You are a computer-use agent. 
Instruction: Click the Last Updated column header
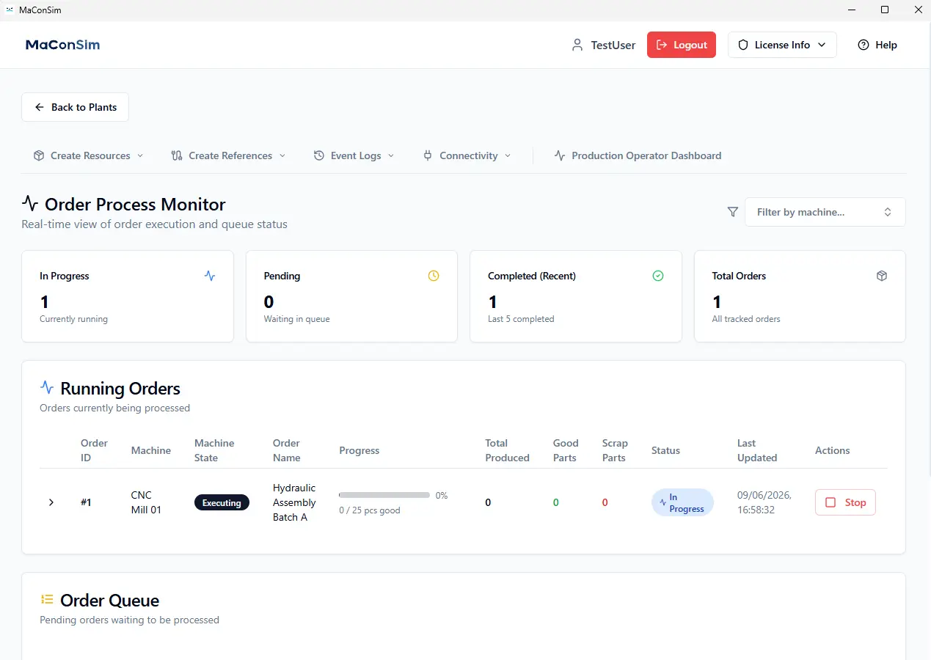click(x=757, y=450)
